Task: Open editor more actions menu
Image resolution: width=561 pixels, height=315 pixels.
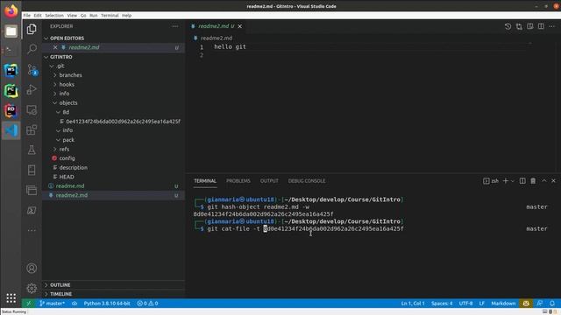Action: point(552,26)
